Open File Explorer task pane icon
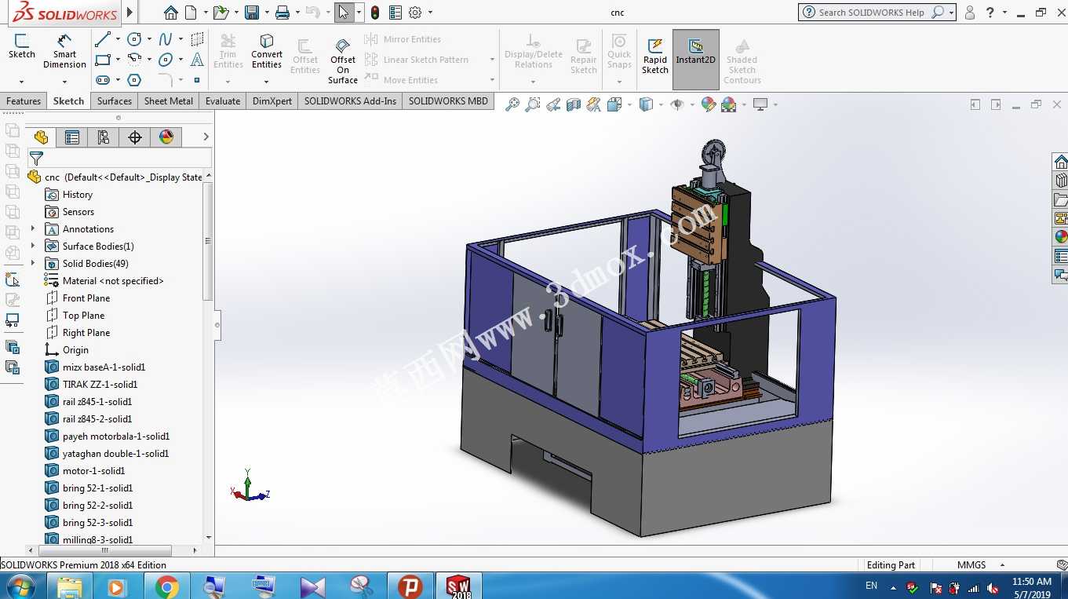 point(1061,199)
